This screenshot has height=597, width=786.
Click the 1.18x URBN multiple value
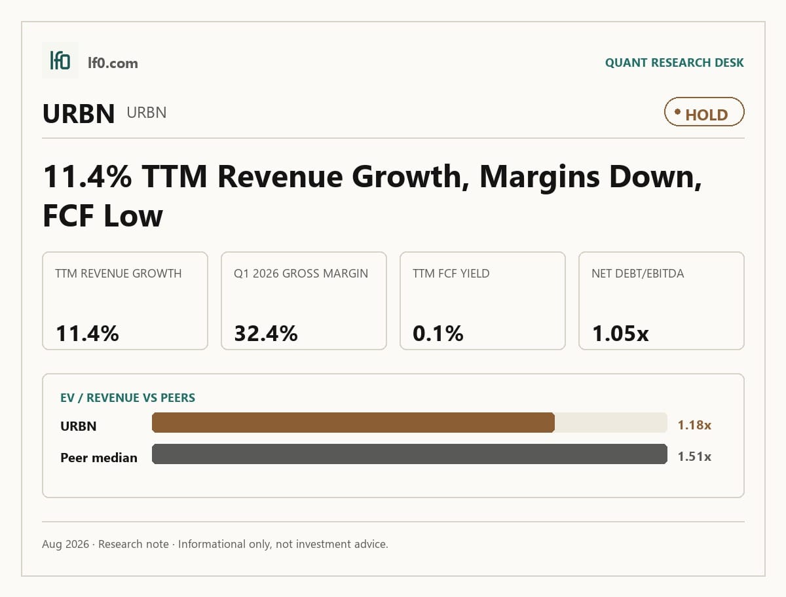pos(694,425)
